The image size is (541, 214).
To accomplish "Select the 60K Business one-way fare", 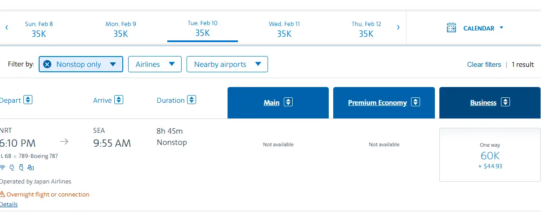I will (x=490, y=155).
